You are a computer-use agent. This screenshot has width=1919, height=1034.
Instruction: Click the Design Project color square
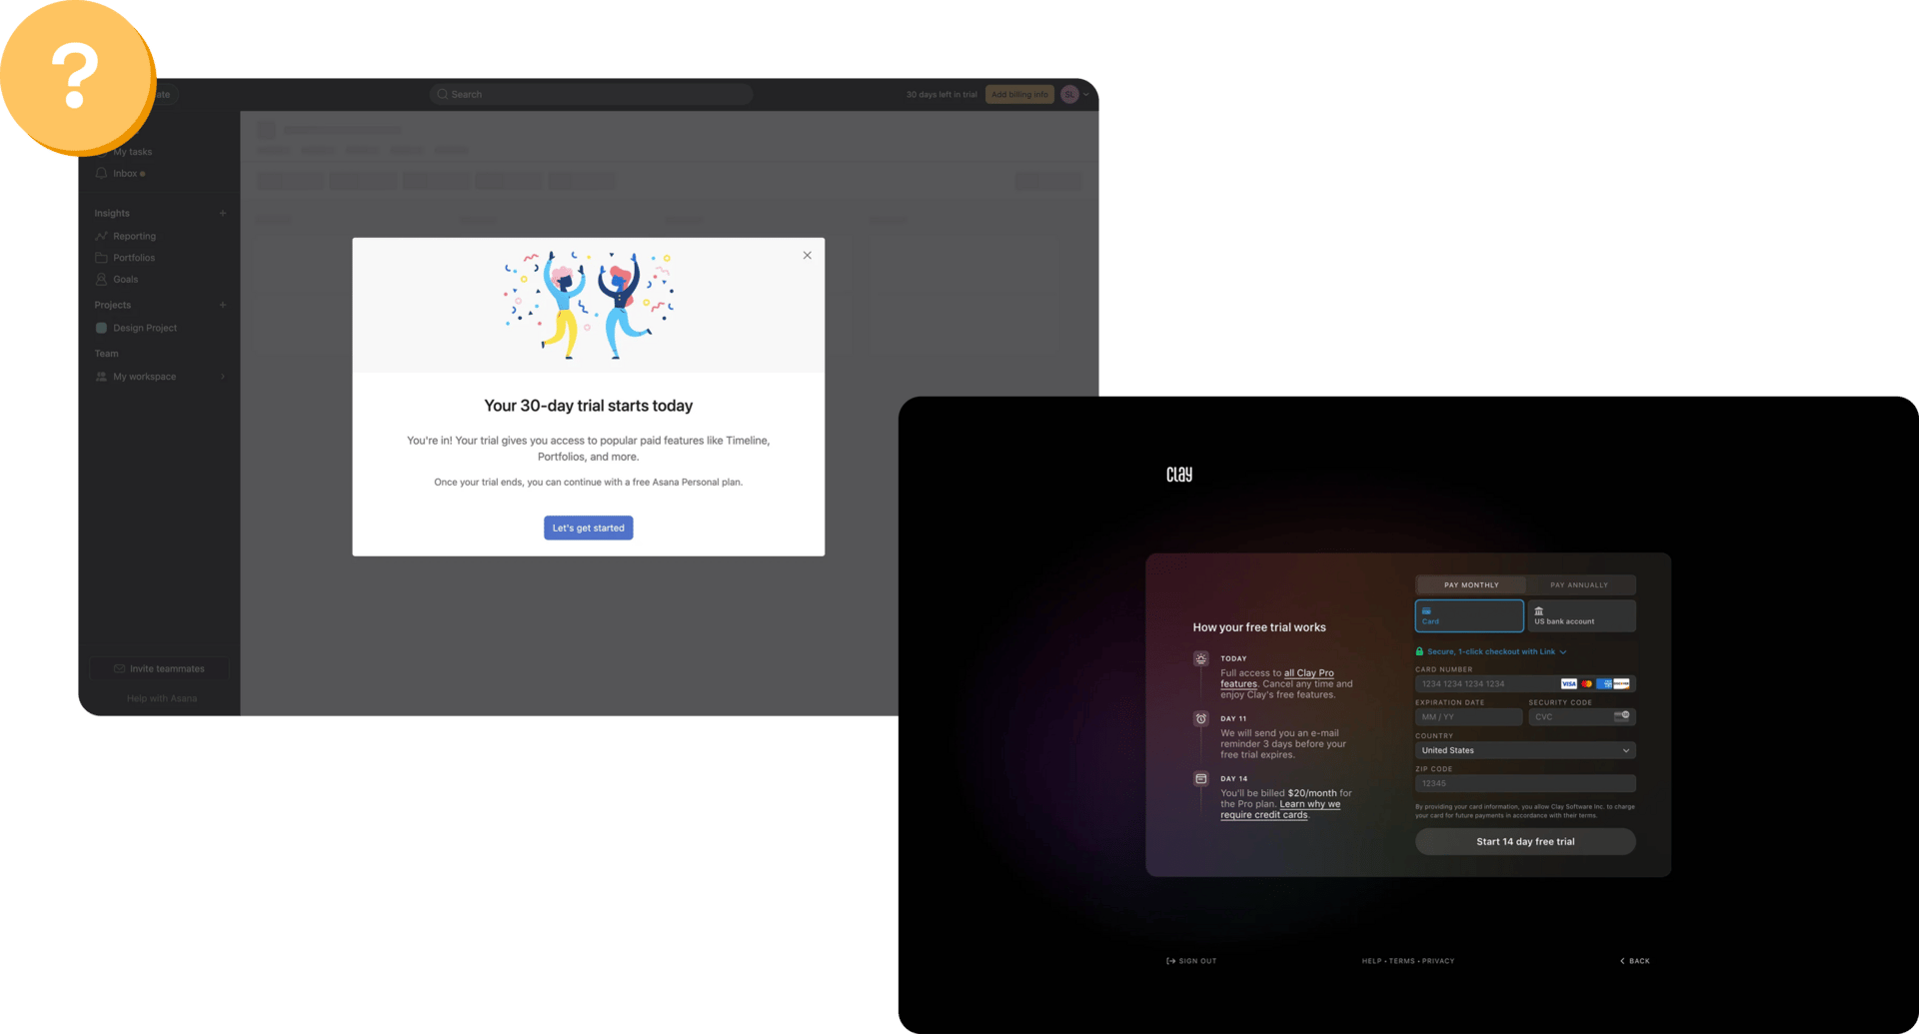101,328
